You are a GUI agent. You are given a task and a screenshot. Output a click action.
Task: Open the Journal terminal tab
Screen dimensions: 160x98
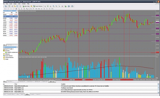[38, 94]
